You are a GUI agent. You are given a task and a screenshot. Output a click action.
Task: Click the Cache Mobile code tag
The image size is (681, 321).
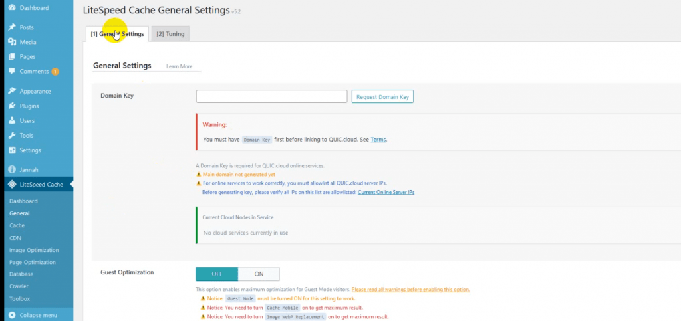coord(282,308)
